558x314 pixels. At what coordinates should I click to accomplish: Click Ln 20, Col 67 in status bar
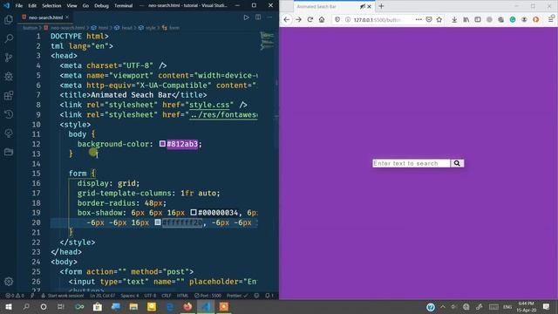click(103, 296)
